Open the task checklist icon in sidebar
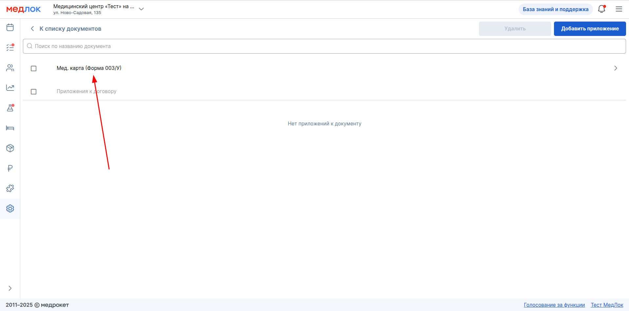This screenshot has height=311, width=629. tap(10, 48)
